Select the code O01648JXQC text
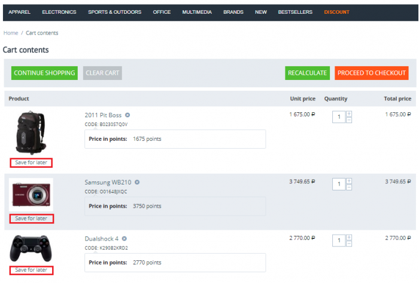This screenshot has width=419, height=283. pos(113,192)
